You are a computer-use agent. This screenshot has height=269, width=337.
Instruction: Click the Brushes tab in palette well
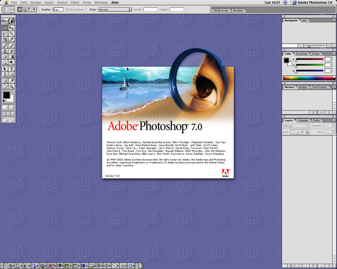pyautogui.click(x=238, y=11)
